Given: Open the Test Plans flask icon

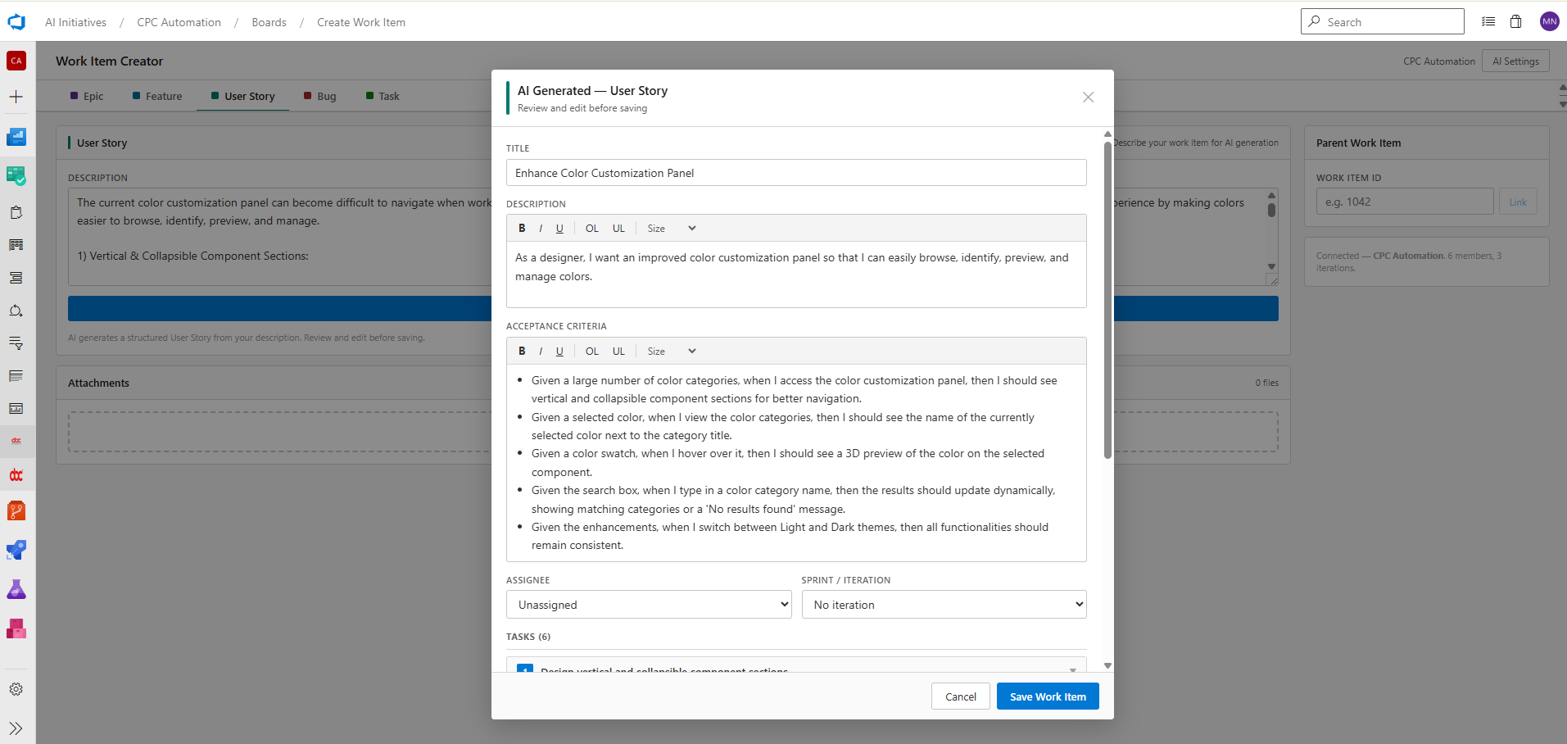Looking at the screenshot, I should [16, 589].
